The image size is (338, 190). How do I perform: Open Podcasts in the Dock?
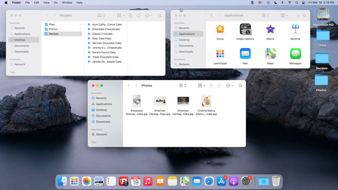pos(234,181)
